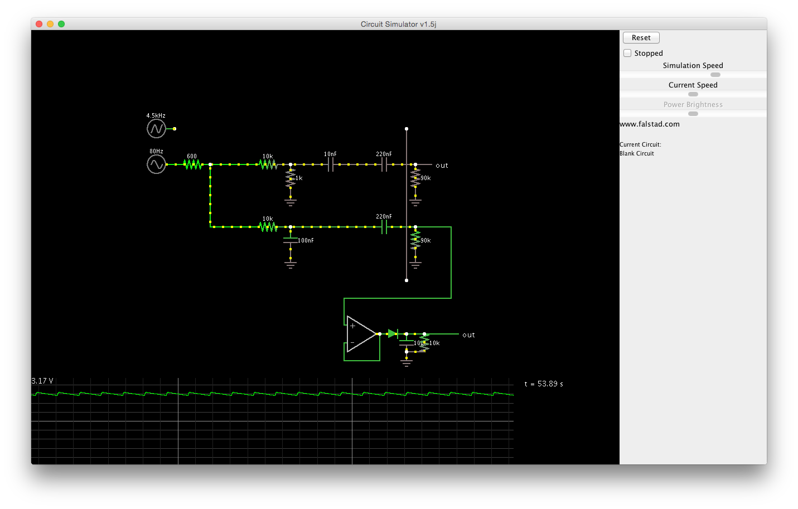
Task: Click the green zoom window button
Action: click(61, 24)
